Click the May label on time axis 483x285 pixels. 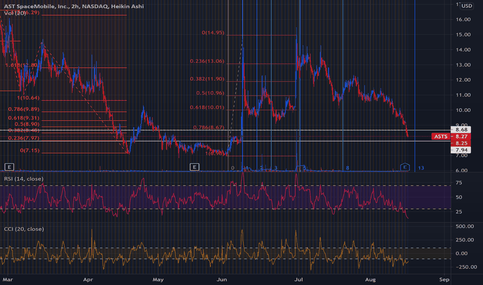coord(158,280)
